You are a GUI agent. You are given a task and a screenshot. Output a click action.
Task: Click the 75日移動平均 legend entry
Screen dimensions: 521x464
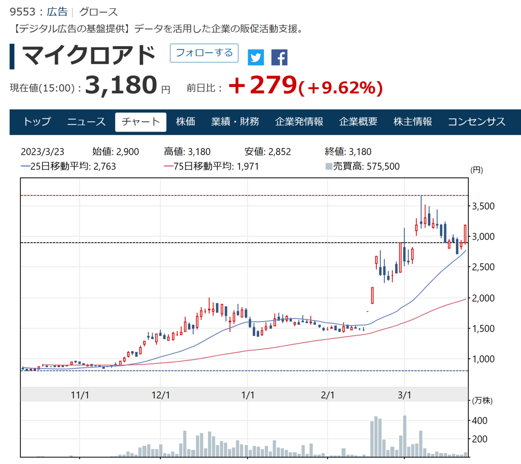(211, 166)
